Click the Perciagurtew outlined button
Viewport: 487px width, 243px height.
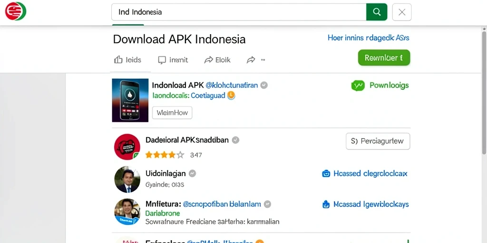(x=378, y=141)
